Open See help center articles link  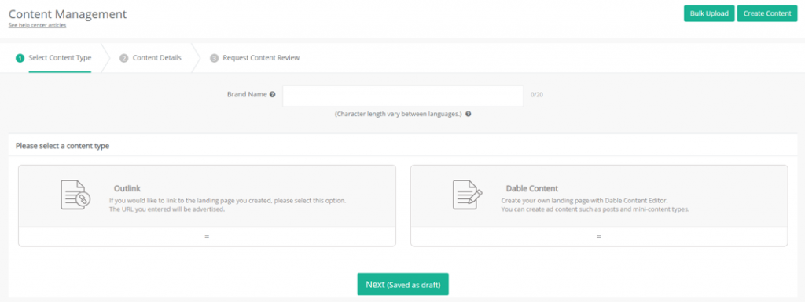(x=38, y=25)
